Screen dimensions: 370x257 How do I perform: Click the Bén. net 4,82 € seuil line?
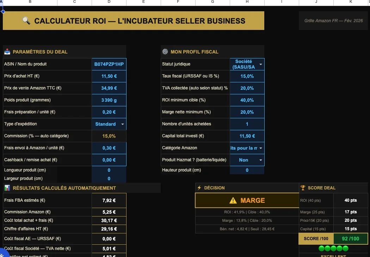pyautogui.click(x=247, y=229)
